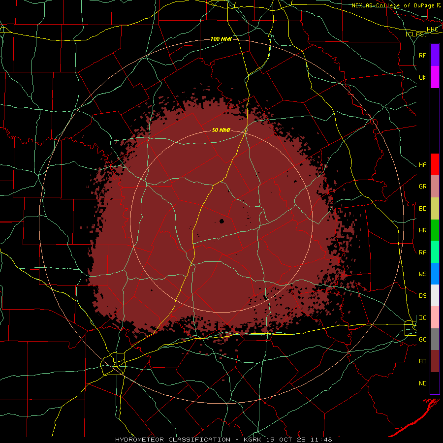Click the ND black legend swatch
Viewport: 443px width, 443px height.
pyautogui.click(x=435, y=383)
